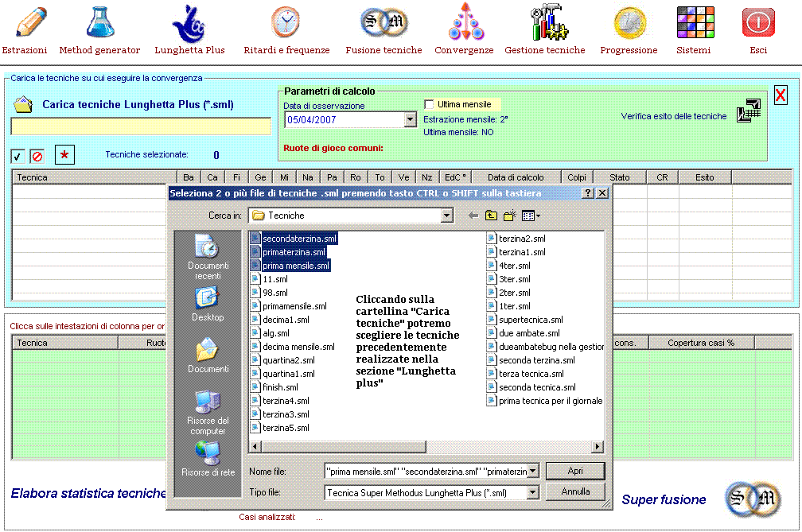Open the view menu icon in dialog
802x532 pixels.
pyautogui.click(x=531, y=216)
